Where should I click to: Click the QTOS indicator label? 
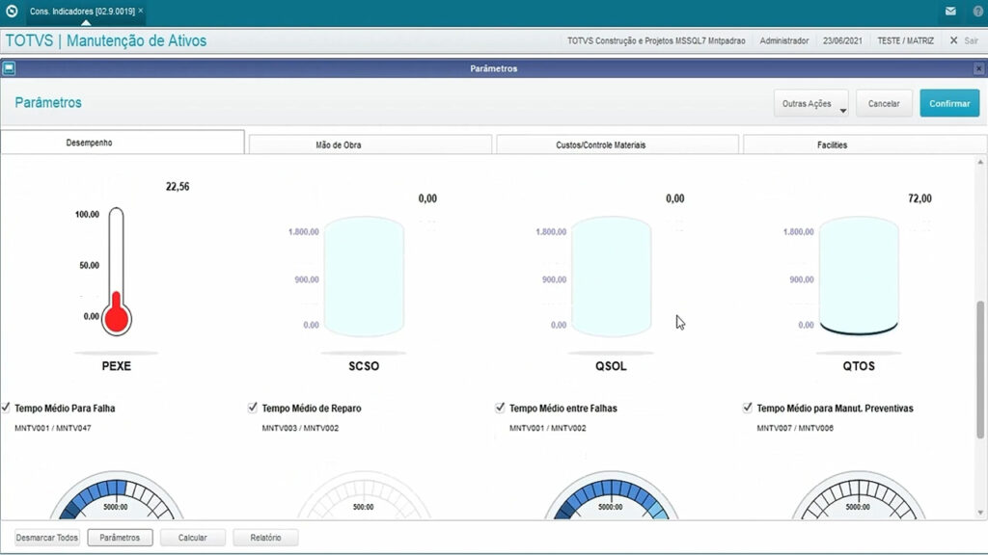(858, 366)
